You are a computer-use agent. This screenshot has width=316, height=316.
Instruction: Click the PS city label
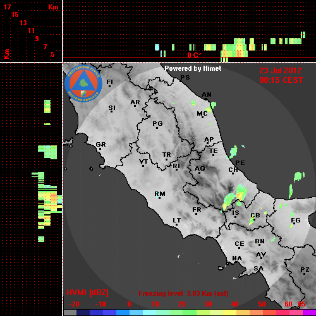[x=185, y=78]
